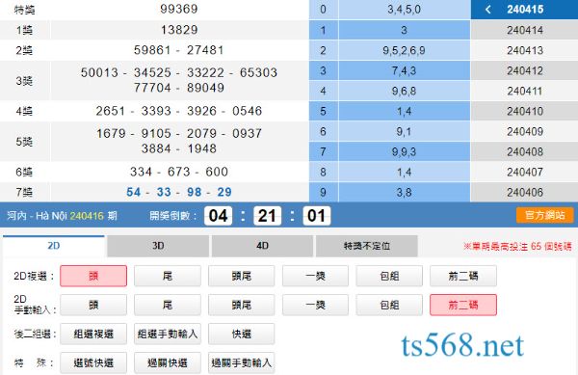Open the 特獎不定位 tab

coord(367,246)
